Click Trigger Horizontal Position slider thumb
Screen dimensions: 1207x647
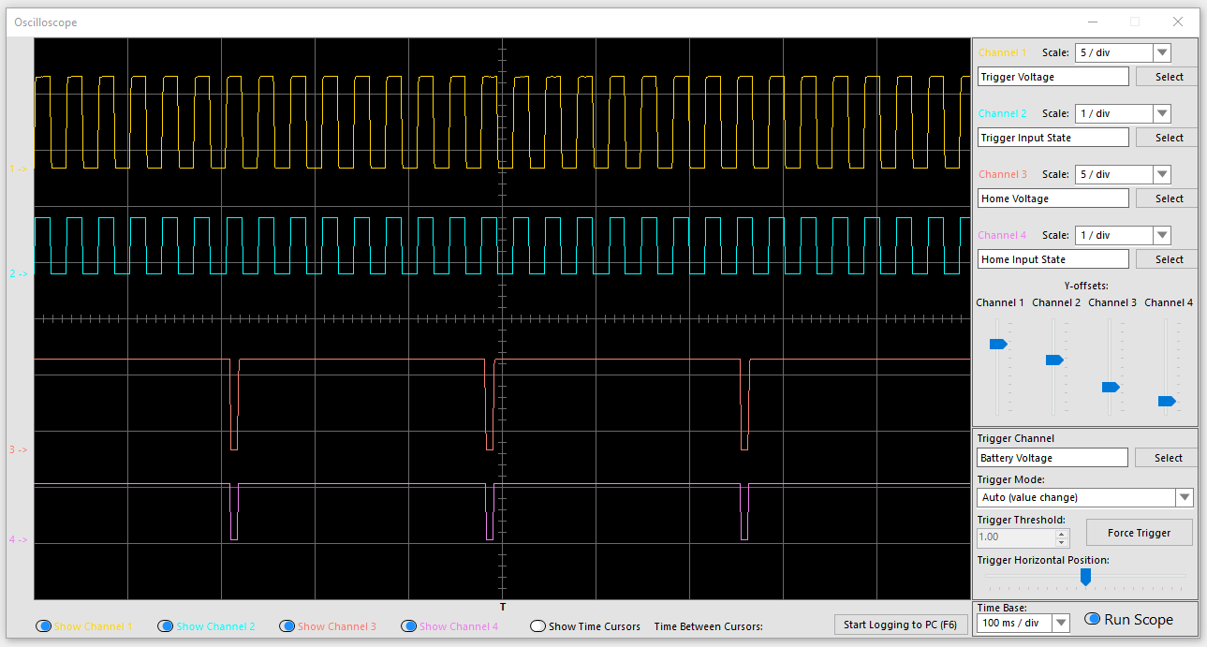(1085, 577)
